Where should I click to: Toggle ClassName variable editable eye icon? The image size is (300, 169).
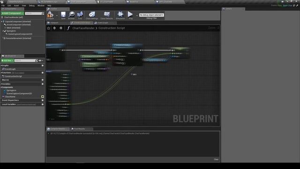(43, 97)
